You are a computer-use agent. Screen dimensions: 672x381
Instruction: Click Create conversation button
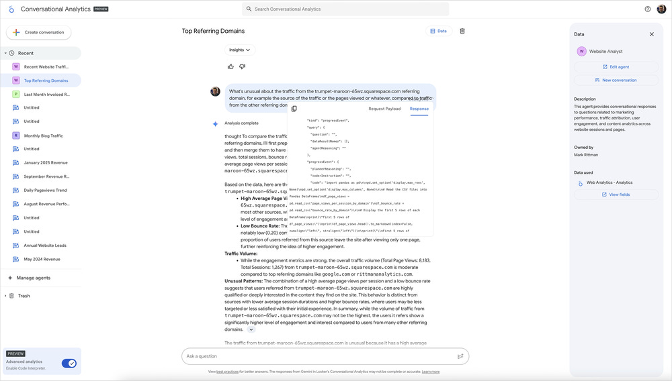(38, 32)
